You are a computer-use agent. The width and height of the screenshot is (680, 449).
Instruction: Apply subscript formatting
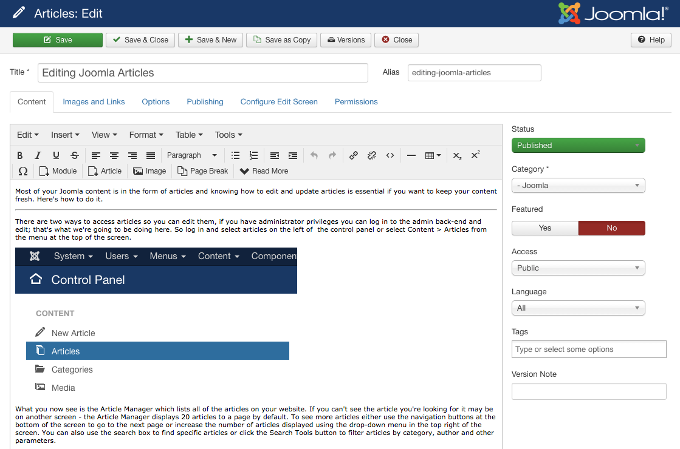[x=457, y=155]
